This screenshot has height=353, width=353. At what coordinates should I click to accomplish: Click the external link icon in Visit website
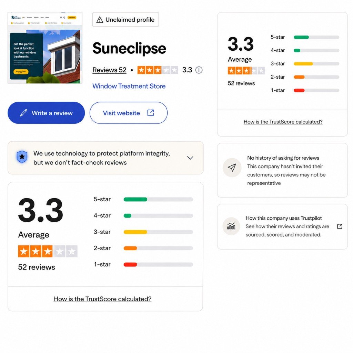pyautogui.click(x=151, y=113)
